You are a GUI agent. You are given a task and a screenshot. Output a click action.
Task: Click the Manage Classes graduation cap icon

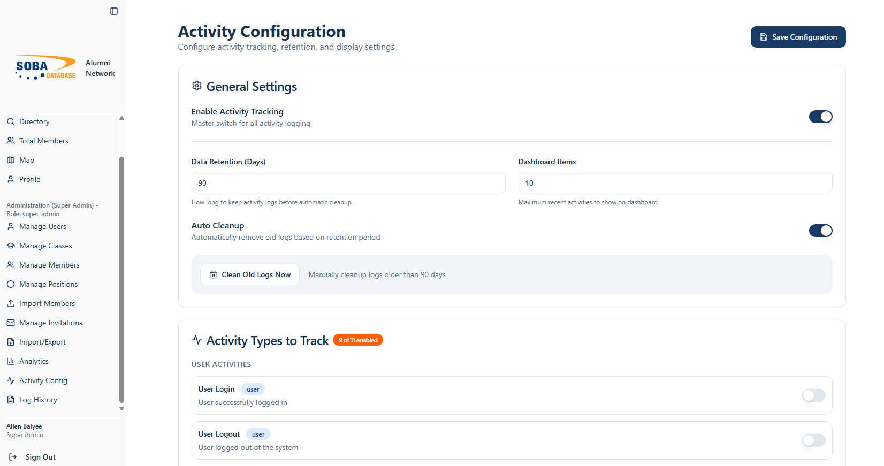11,246
